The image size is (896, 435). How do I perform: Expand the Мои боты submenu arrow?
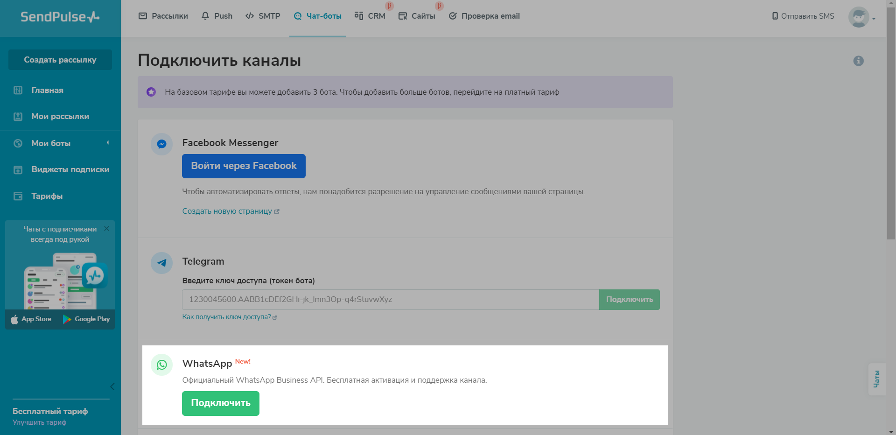[108, 143]
